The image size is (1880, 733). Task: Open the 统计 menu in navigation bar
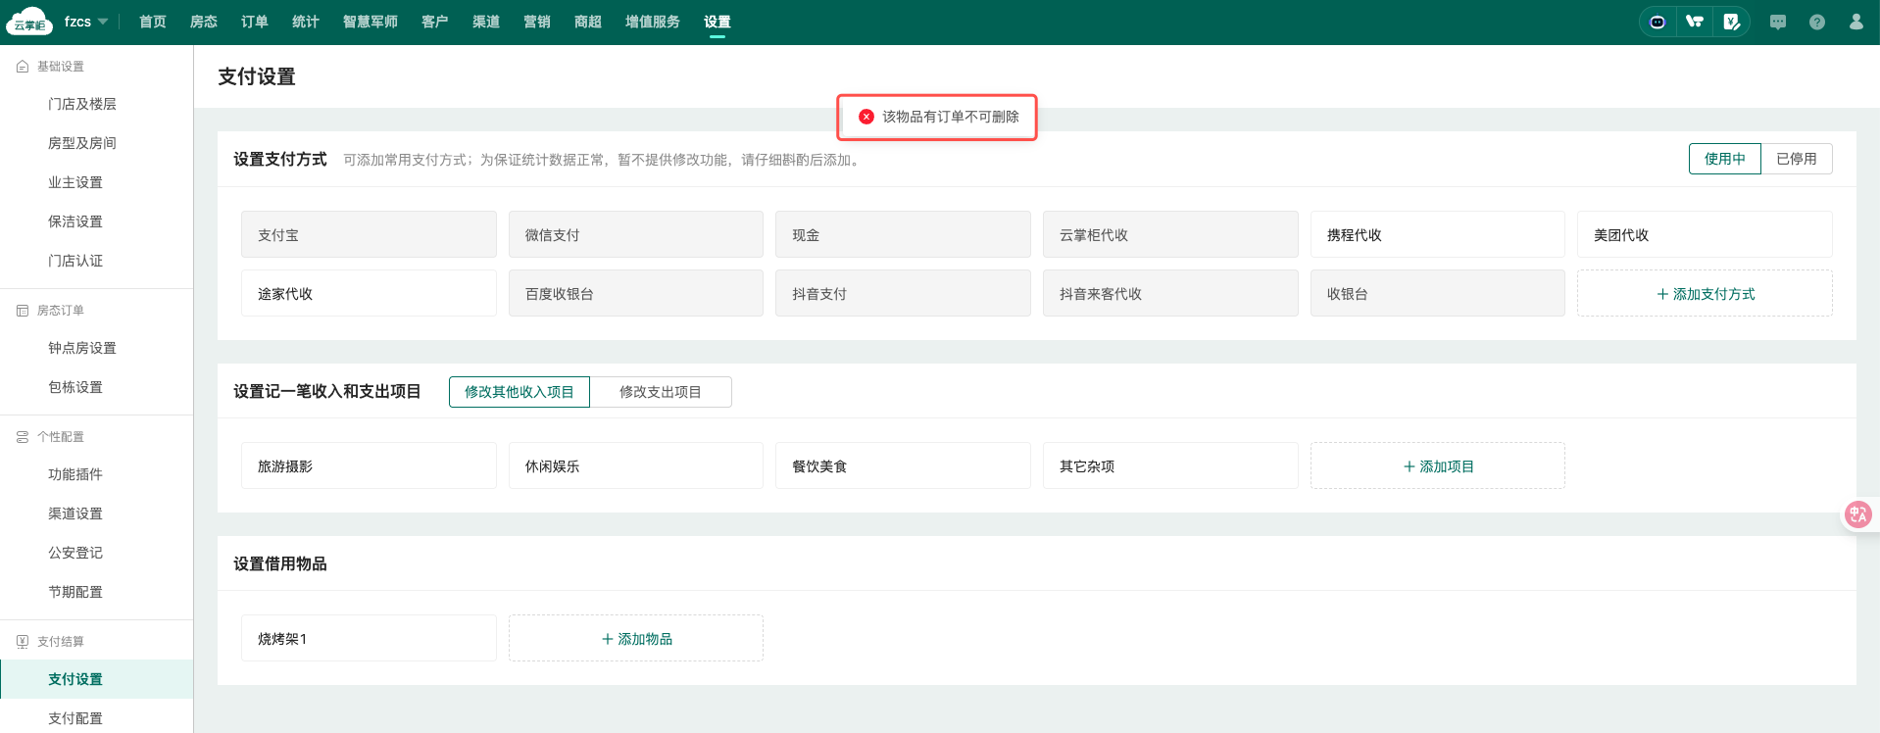point(306,22)
